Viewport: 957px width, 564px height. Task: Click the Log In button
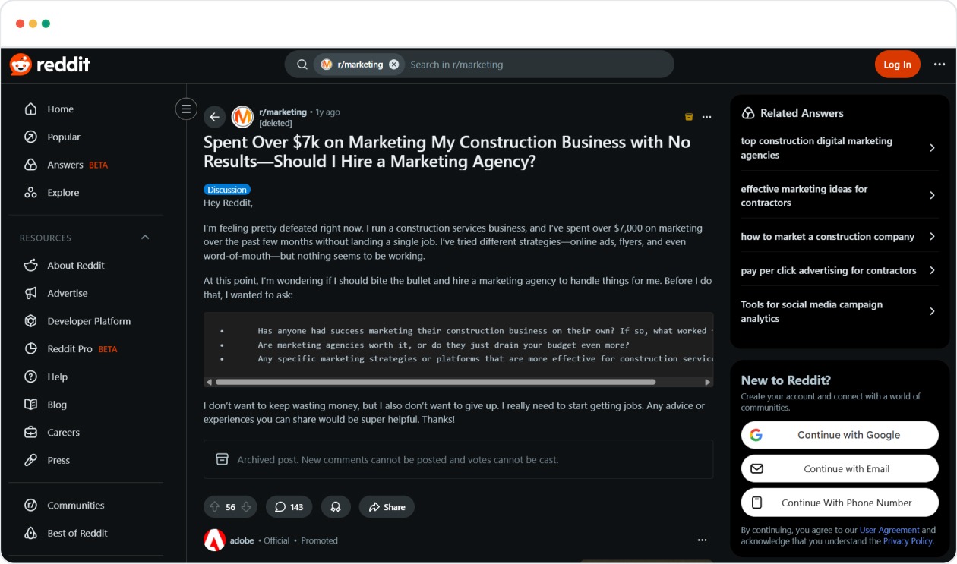pyautogui.click(x=898, y=65)
